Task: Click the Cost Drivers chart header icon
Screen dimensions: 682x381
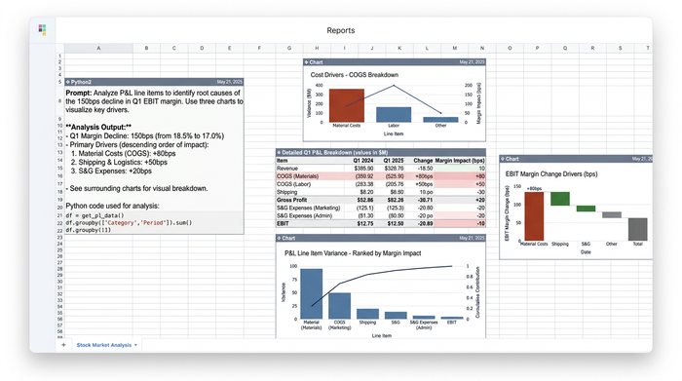Action: pyautogui.click(x=306, y=62)
